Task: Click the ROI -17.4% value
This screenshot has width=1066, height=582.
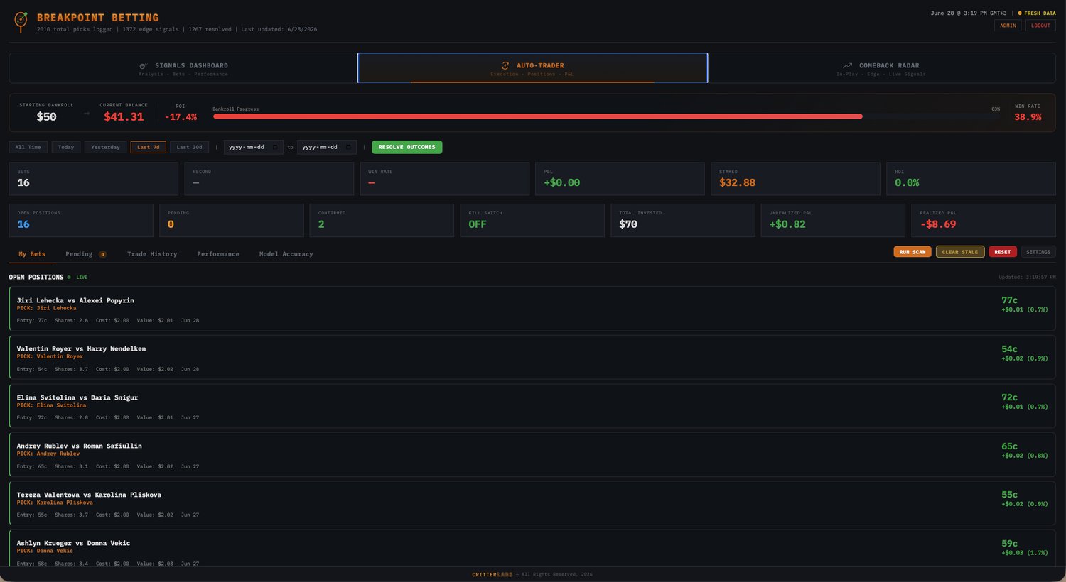Action: pos(181,116)
